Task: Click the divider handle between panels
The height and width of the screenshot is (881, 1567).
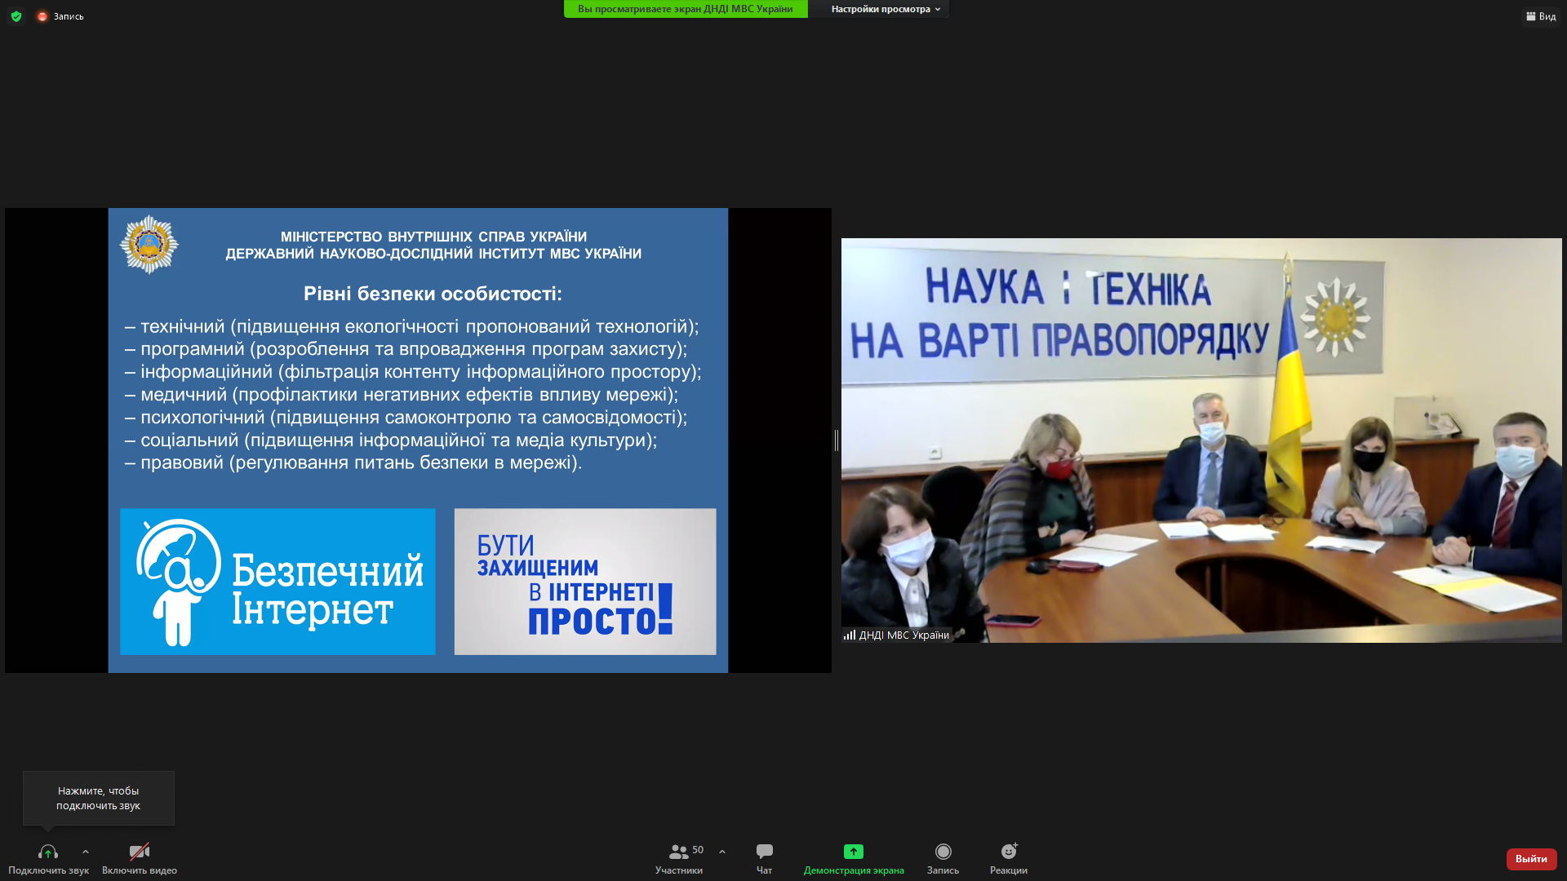Action: click(x=837, y=440)
